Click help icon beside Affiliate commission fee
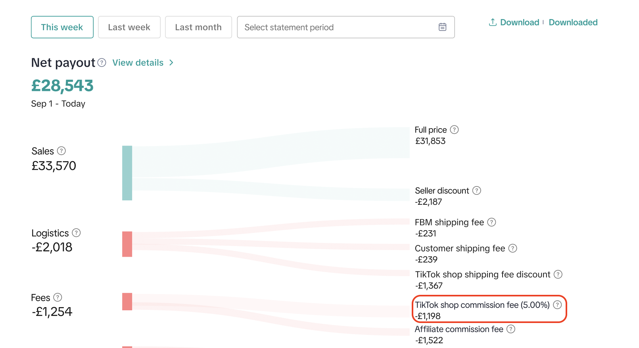The width and height of the screenshot is (639, 348). tap(511, 329)
